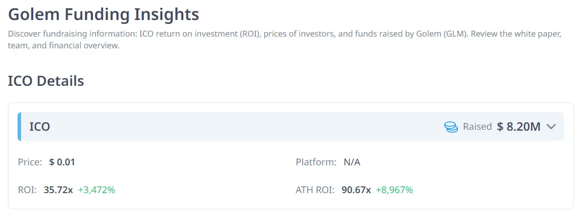Click the $ 8.20M raised amount
The width and height of the screenshot is (582, 218).
pos(518,127)
